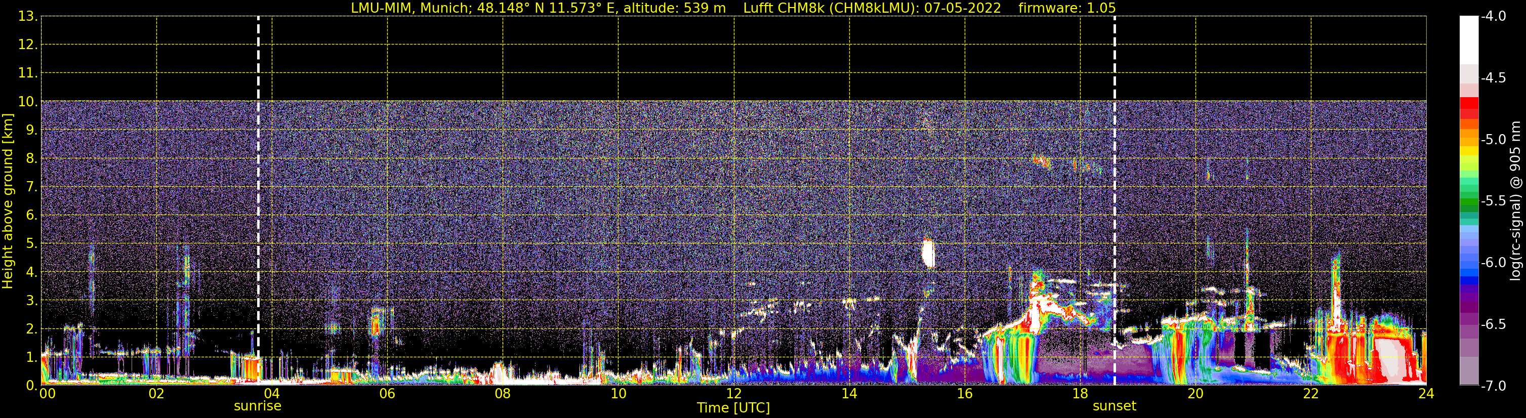Viewport: 1526px width, 418px height.
Task: Click the '6.' height tick label
Action: coord(31,216)
